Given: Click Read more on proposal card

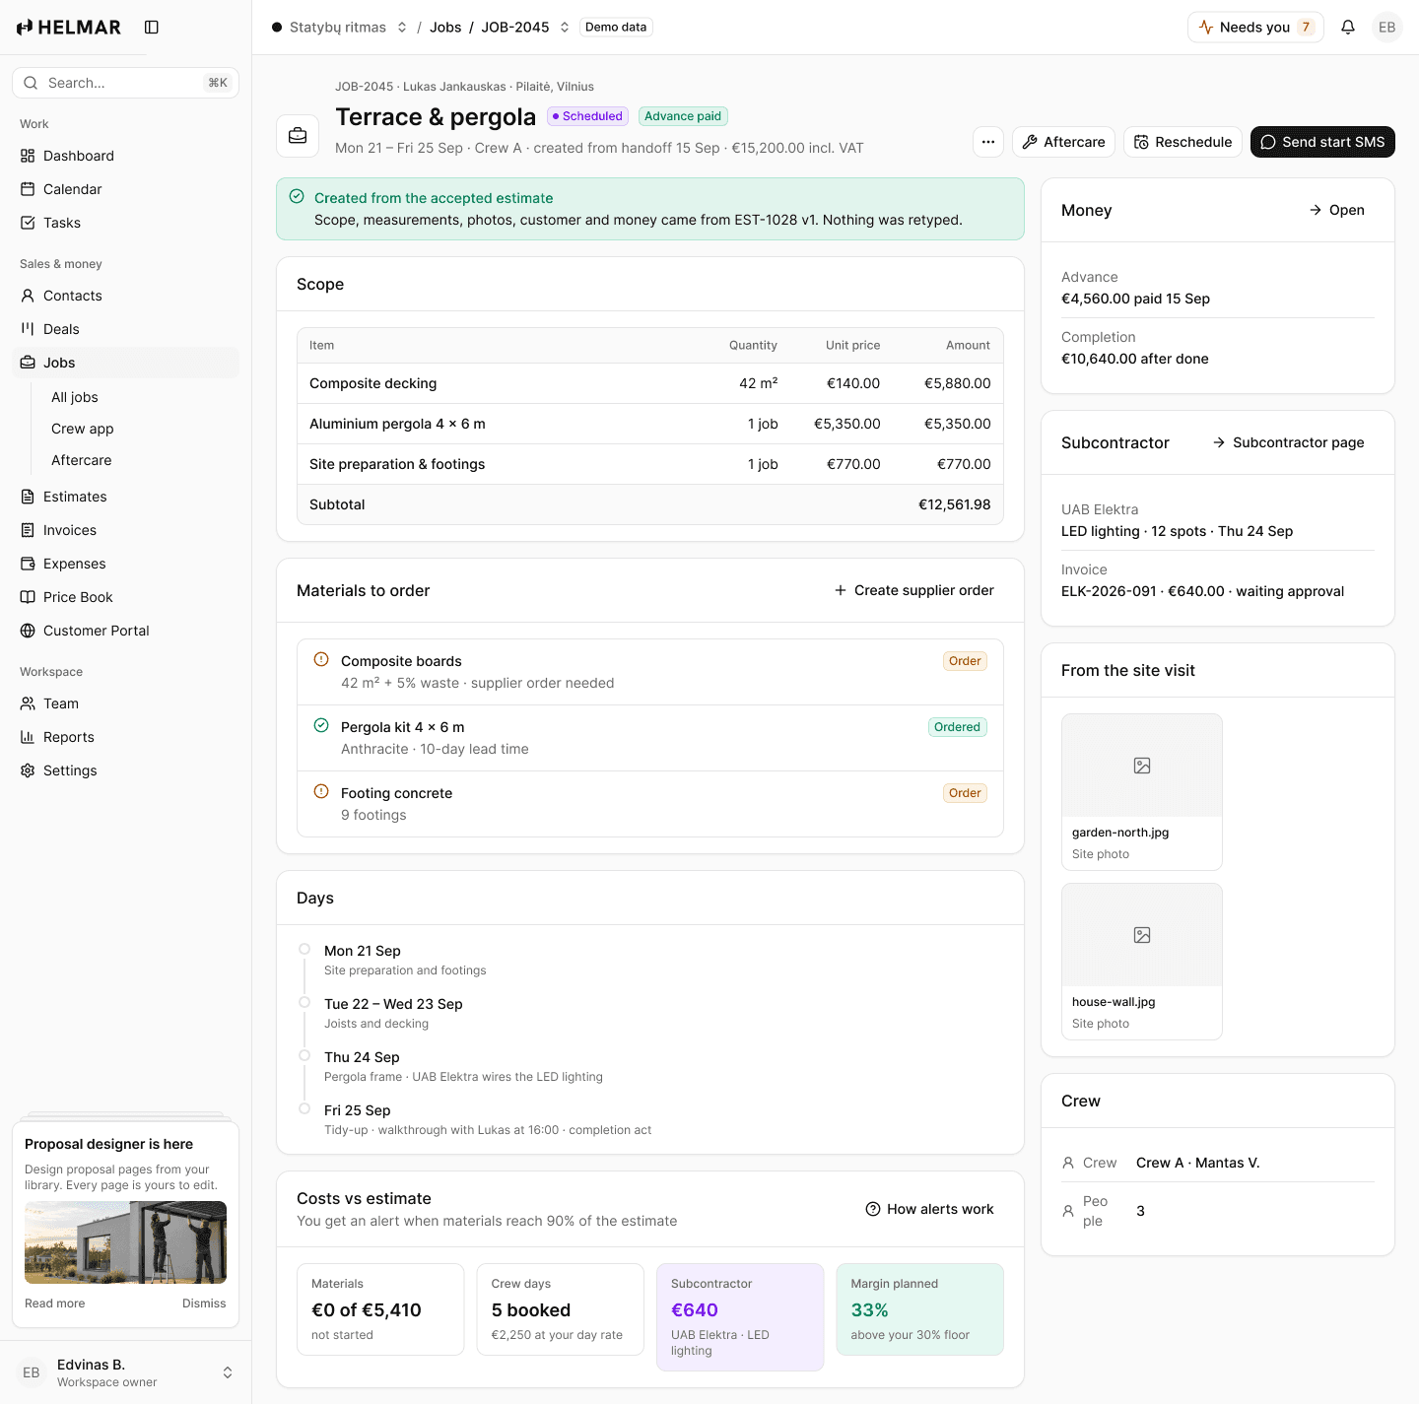Looking at the screenshot, I should [x=55, y=1304].
